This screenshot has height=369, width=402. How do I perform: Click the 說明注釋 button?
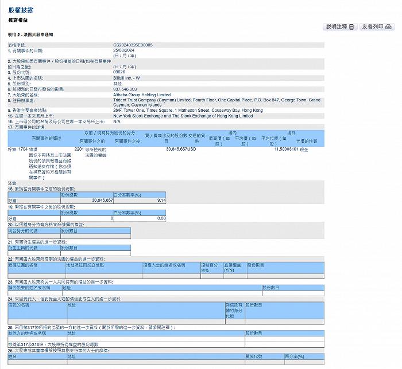340,26
